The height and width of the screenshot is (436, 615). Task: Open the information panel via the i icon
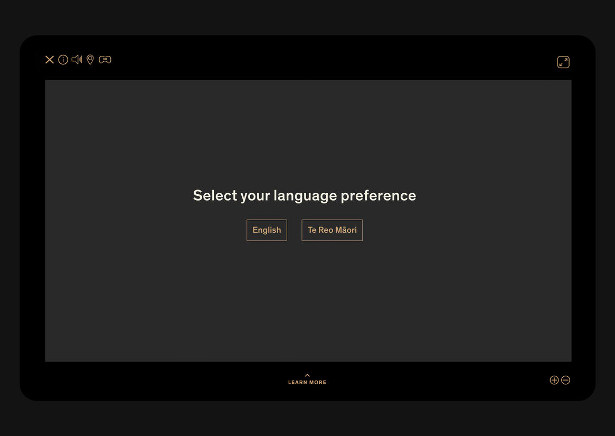(x=63, y=60)
